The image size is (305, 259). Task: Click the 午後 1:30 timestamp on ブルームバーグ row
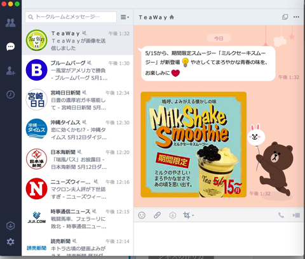119,63
